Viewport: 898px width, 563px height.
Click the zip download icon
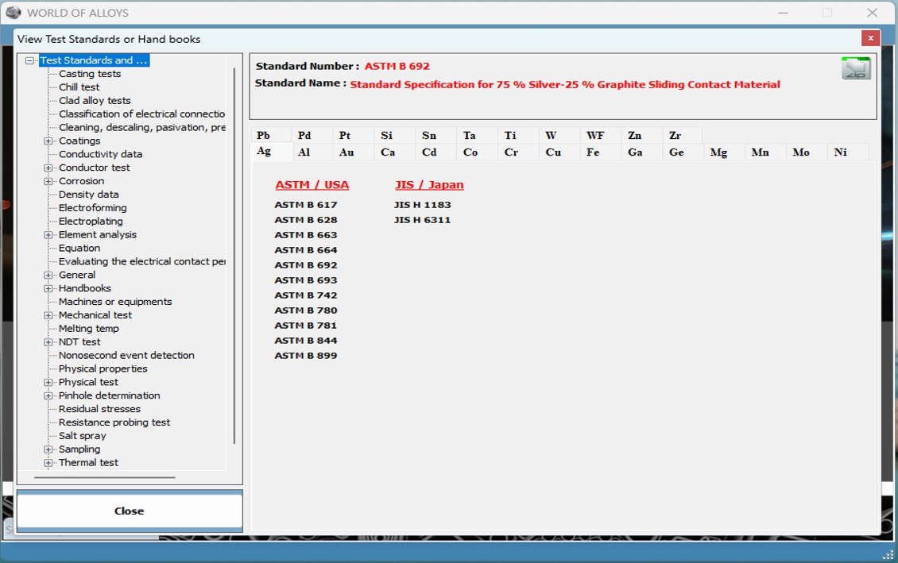856,68
